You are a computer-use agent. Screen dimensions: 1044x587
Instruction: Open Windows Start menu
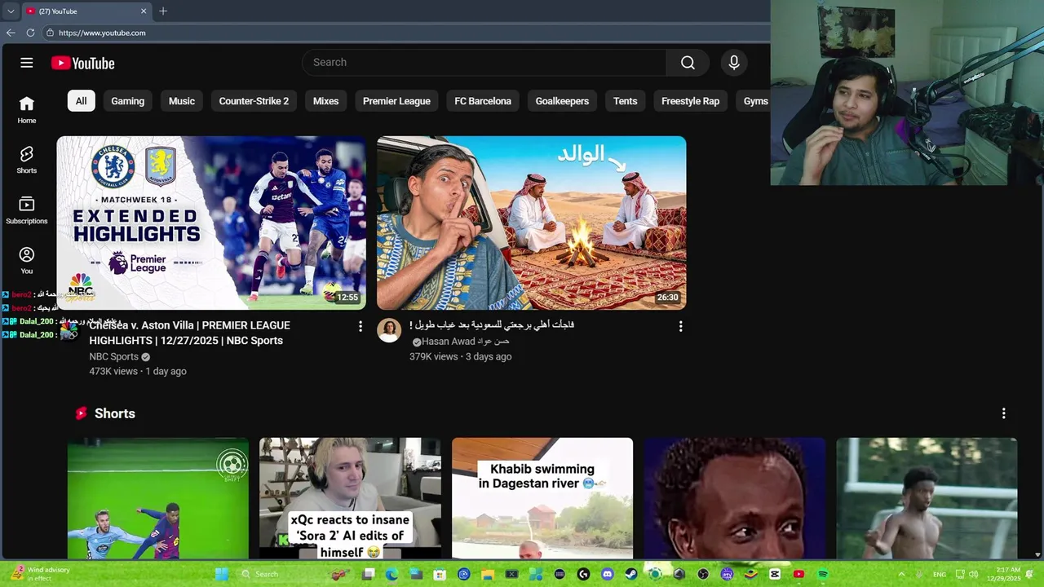pos(222,574)
